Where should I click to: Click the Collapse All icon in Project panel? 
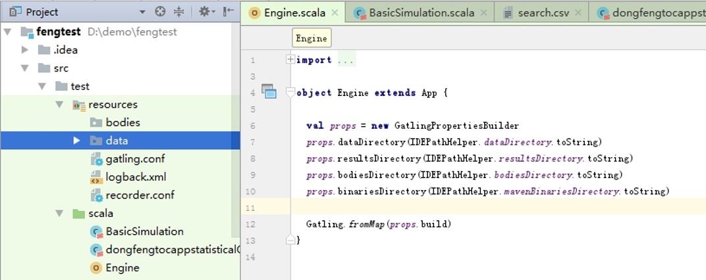[179, 12]
